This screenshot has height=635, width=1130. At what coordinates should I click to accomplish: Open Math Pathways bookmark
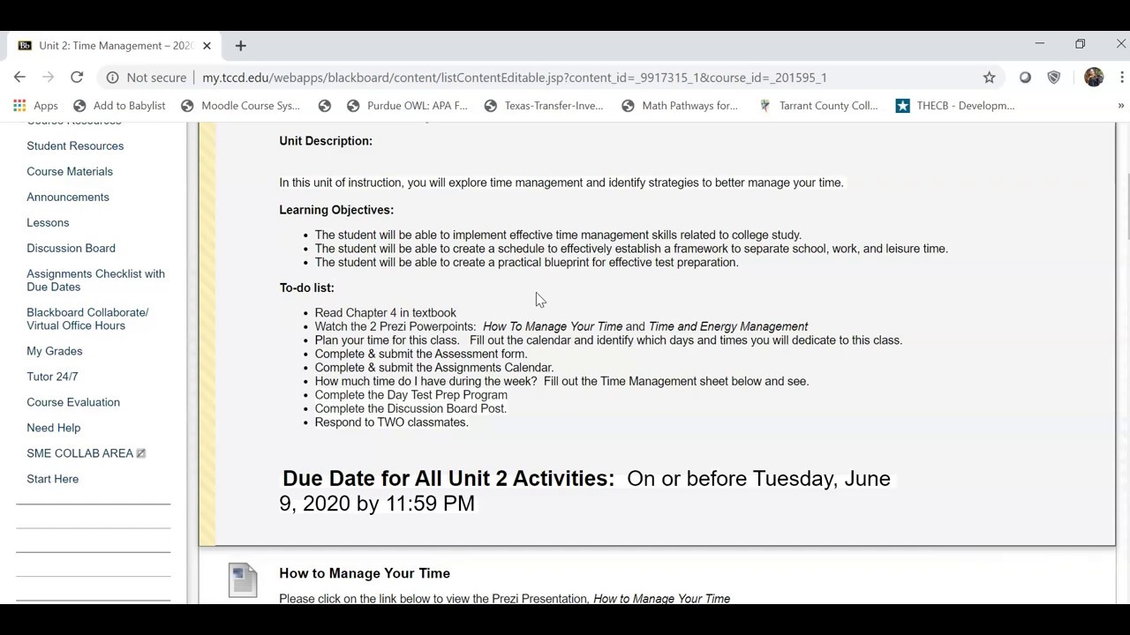coord(680,106)
